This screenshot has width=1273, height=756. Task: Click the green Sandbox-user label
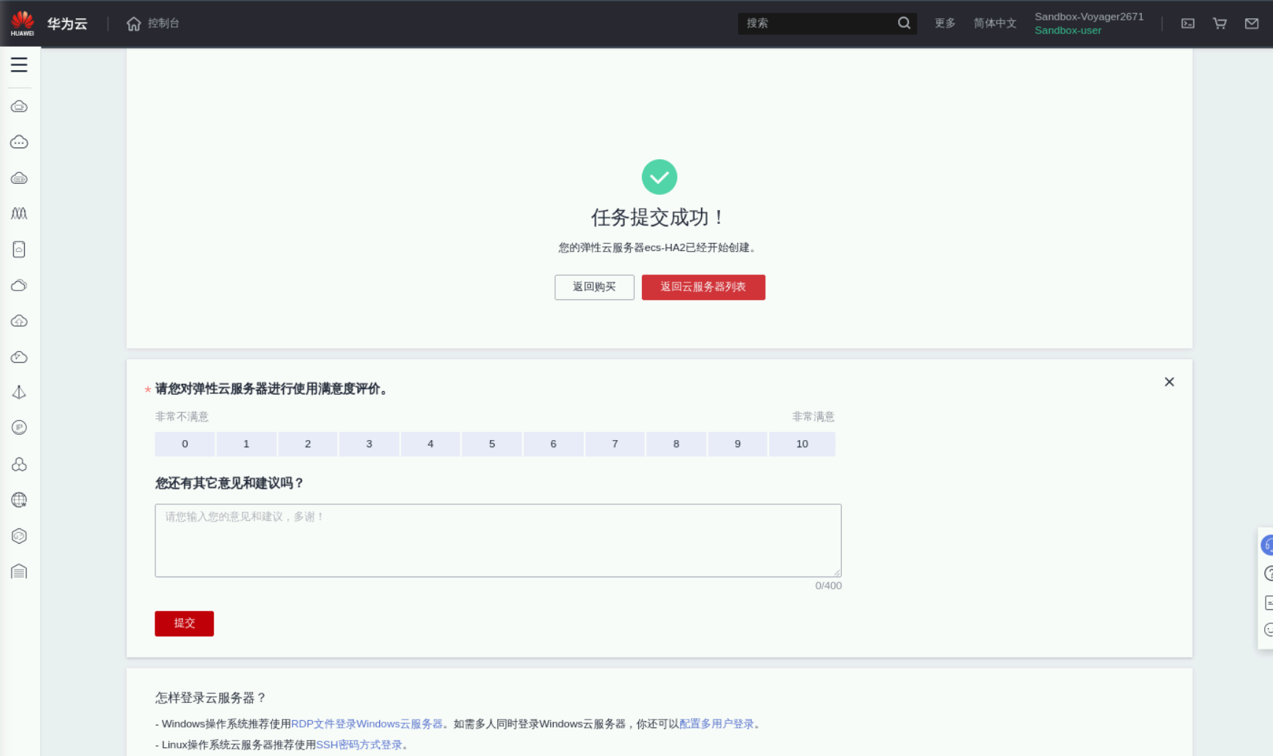[1068, 31]
